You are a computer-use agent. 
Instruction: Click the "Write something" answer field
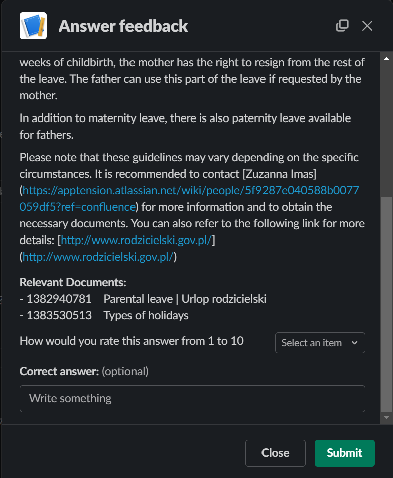click(192, 399)
